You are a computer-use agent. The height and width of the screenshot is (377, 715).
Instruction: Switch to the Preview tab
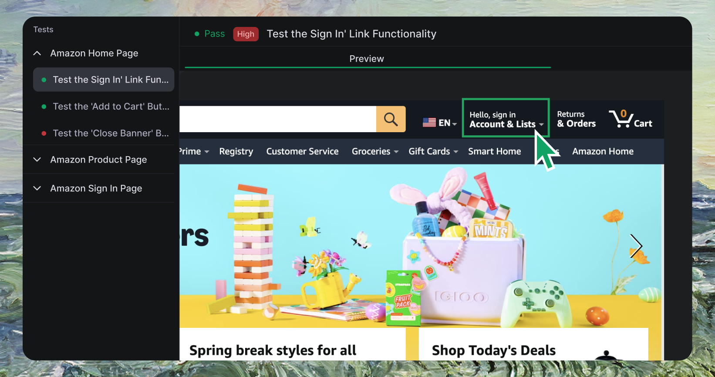pyautogui.click(x=367, y=59)
